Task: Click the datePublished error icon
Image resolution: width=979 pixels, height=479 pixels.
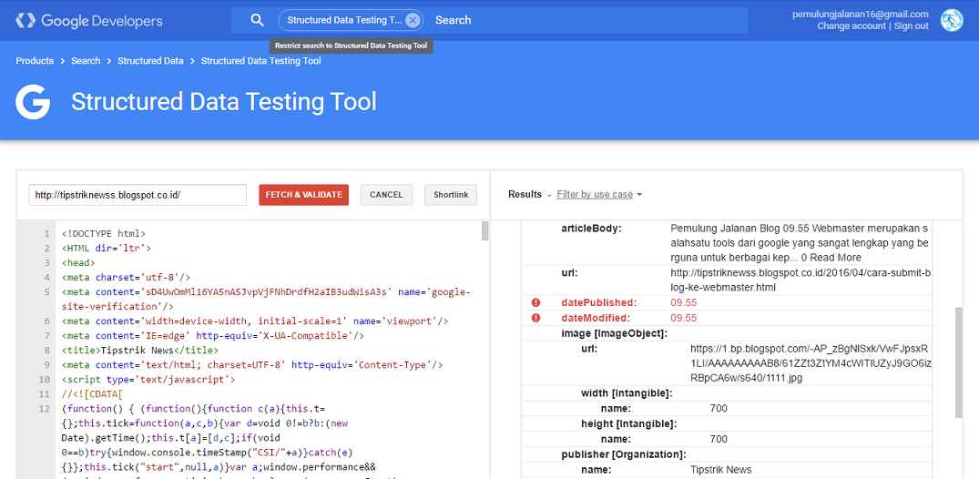Action: [535, 302]
